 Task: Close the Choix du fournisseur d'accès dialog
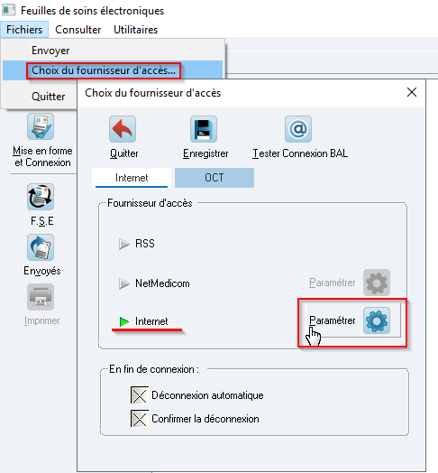tap(412, 92)
